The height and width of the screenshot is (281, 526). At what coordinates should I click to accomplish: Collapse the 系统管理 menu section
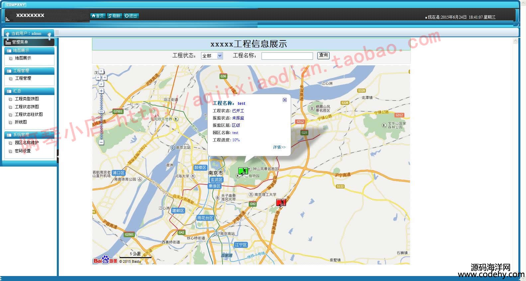(x=29, y=135)
